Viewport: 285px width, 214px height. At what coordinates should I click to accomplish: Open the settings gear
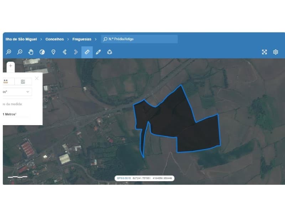coord(276,52)
